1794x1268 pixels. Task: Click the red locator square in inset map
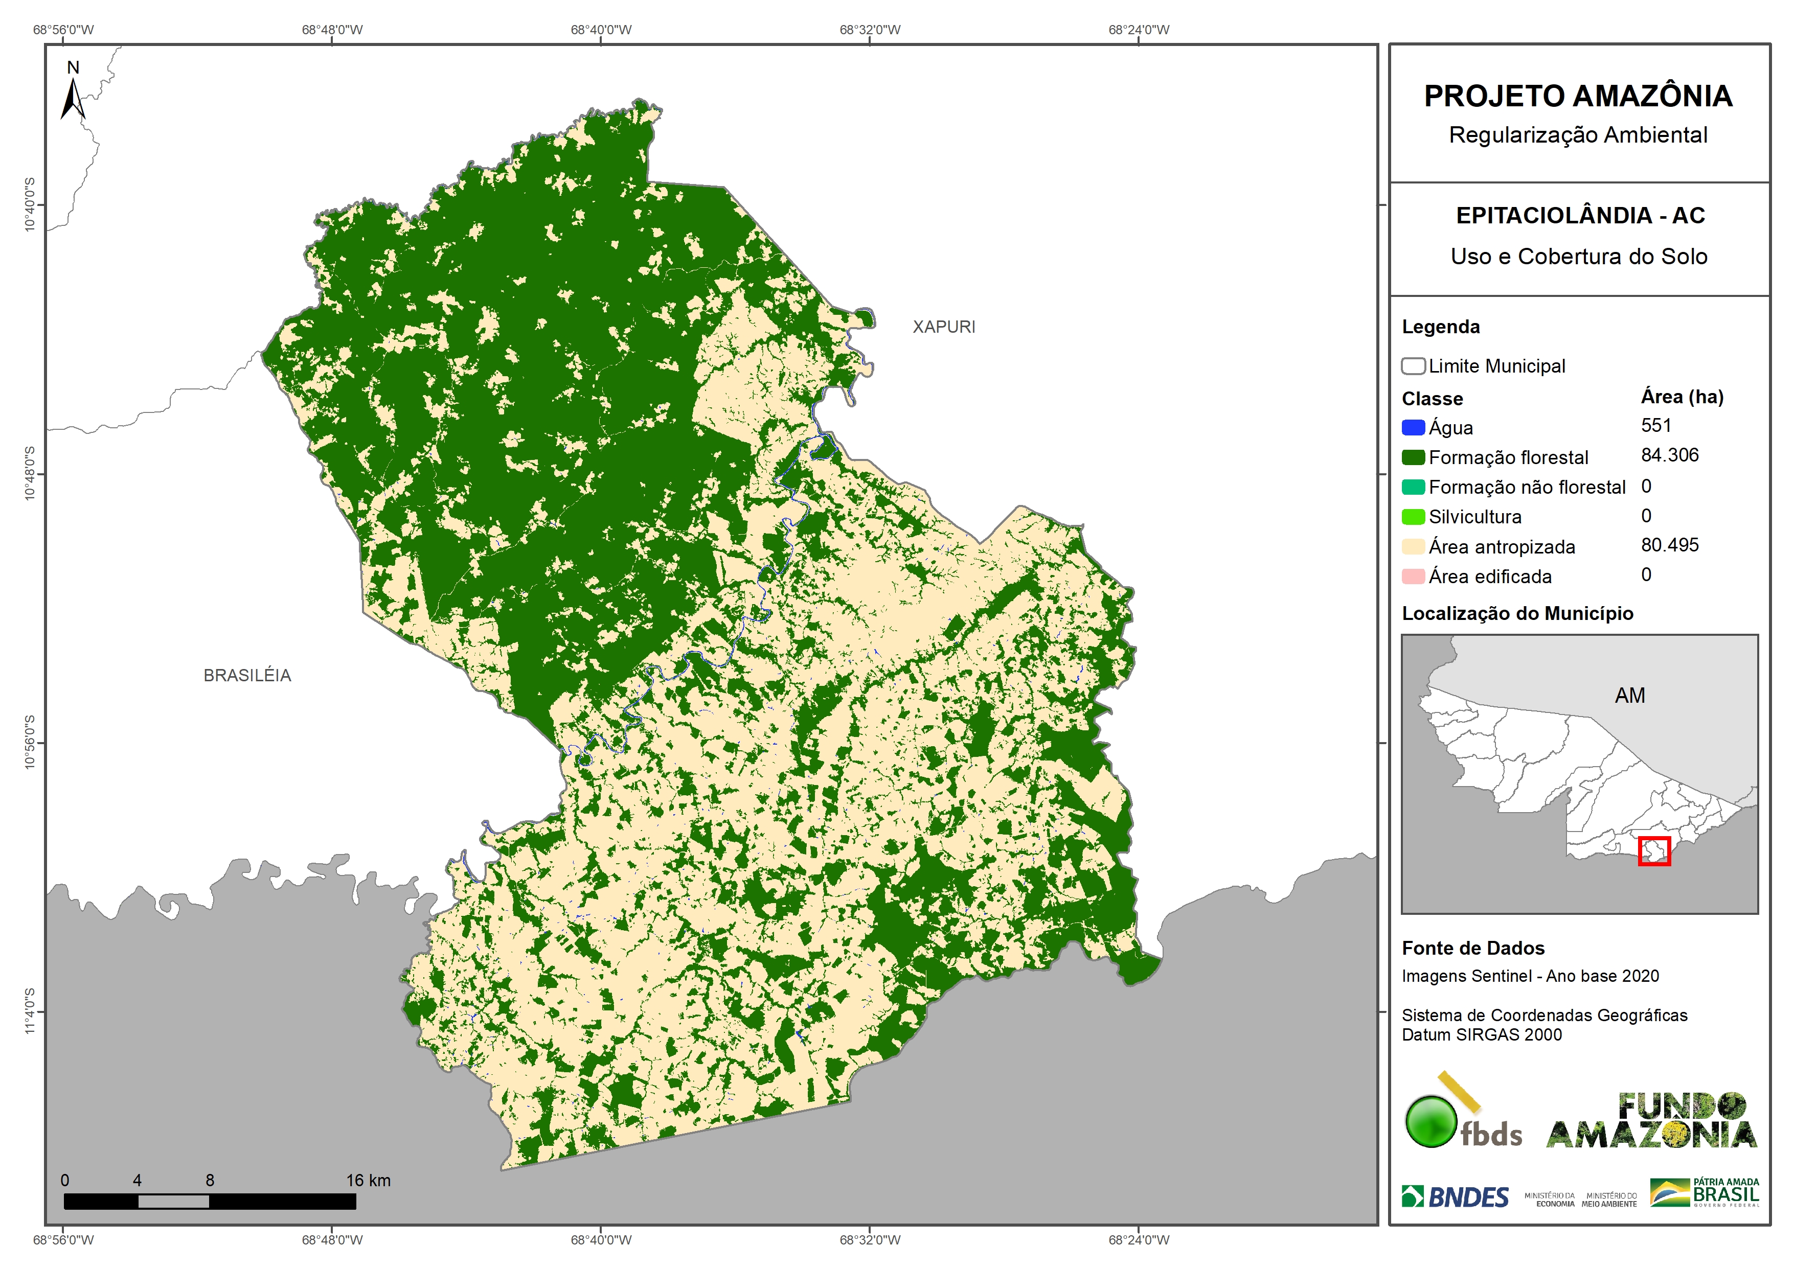click(x=1654, y=851)
